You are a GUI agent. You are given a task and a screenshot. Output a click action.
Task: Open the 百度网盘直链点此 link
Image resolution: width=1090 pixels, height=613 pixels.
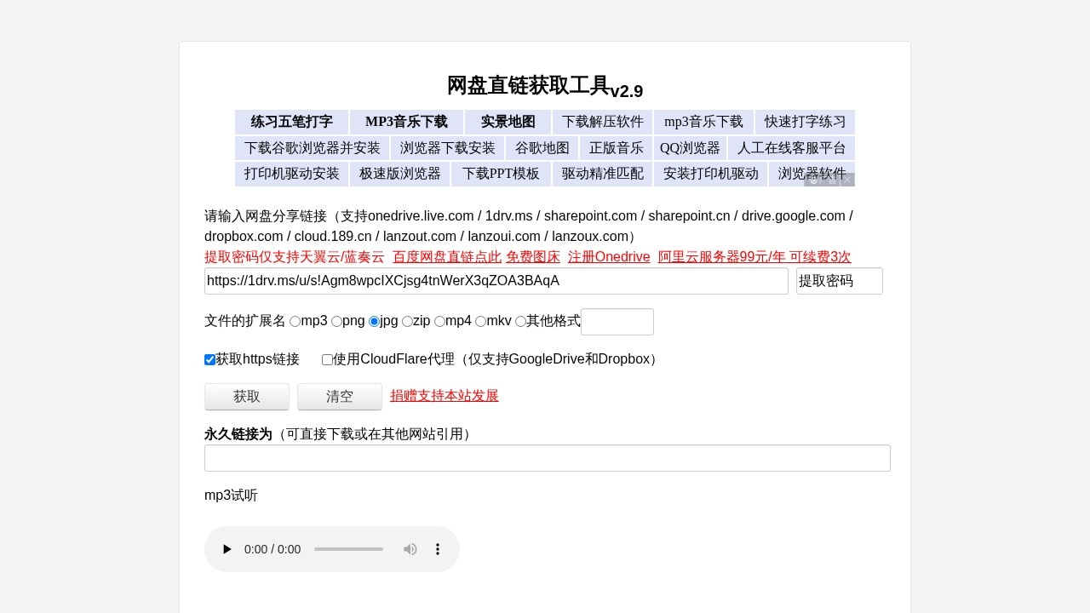[x=447, y=256]
